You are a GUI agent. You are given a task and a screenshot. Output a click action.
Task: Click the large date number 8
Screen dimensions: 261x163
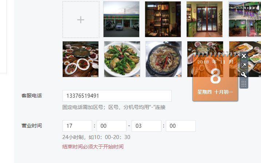pyautogui.click(x=215, y=76)
